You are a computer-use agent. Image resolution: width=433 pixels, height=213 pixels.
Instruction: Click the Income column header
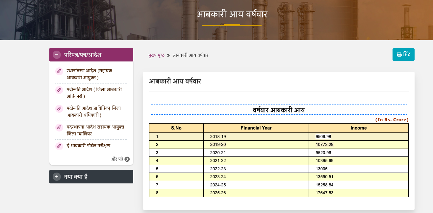click(x=359, y=128)
